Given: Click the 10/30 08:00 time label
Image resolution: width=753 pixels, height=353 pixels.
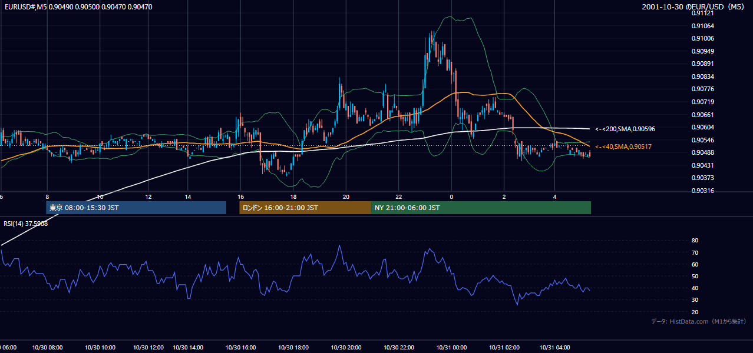Looking at the screenshot, I should coord(48,348).
